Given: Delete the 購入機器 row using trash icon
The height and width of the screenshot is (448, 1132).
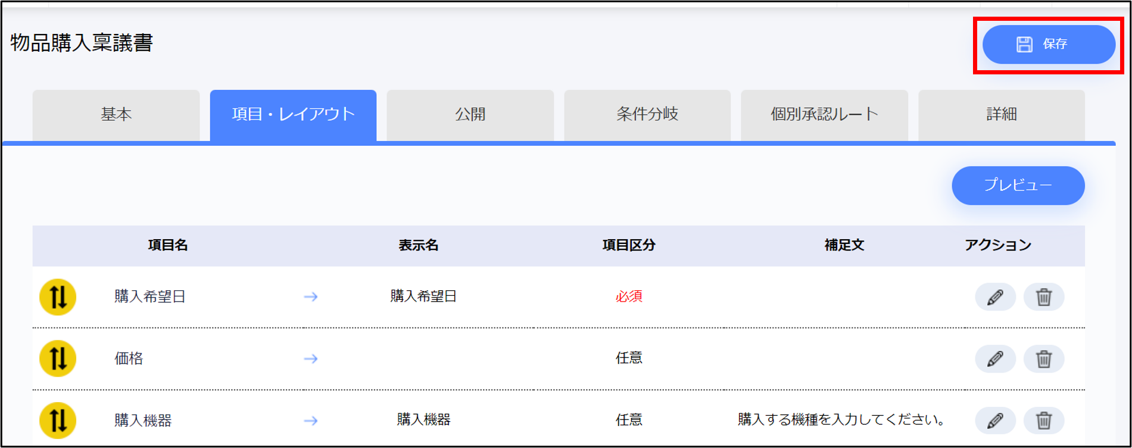Looking at the screenshot, I should [1043, 421].
